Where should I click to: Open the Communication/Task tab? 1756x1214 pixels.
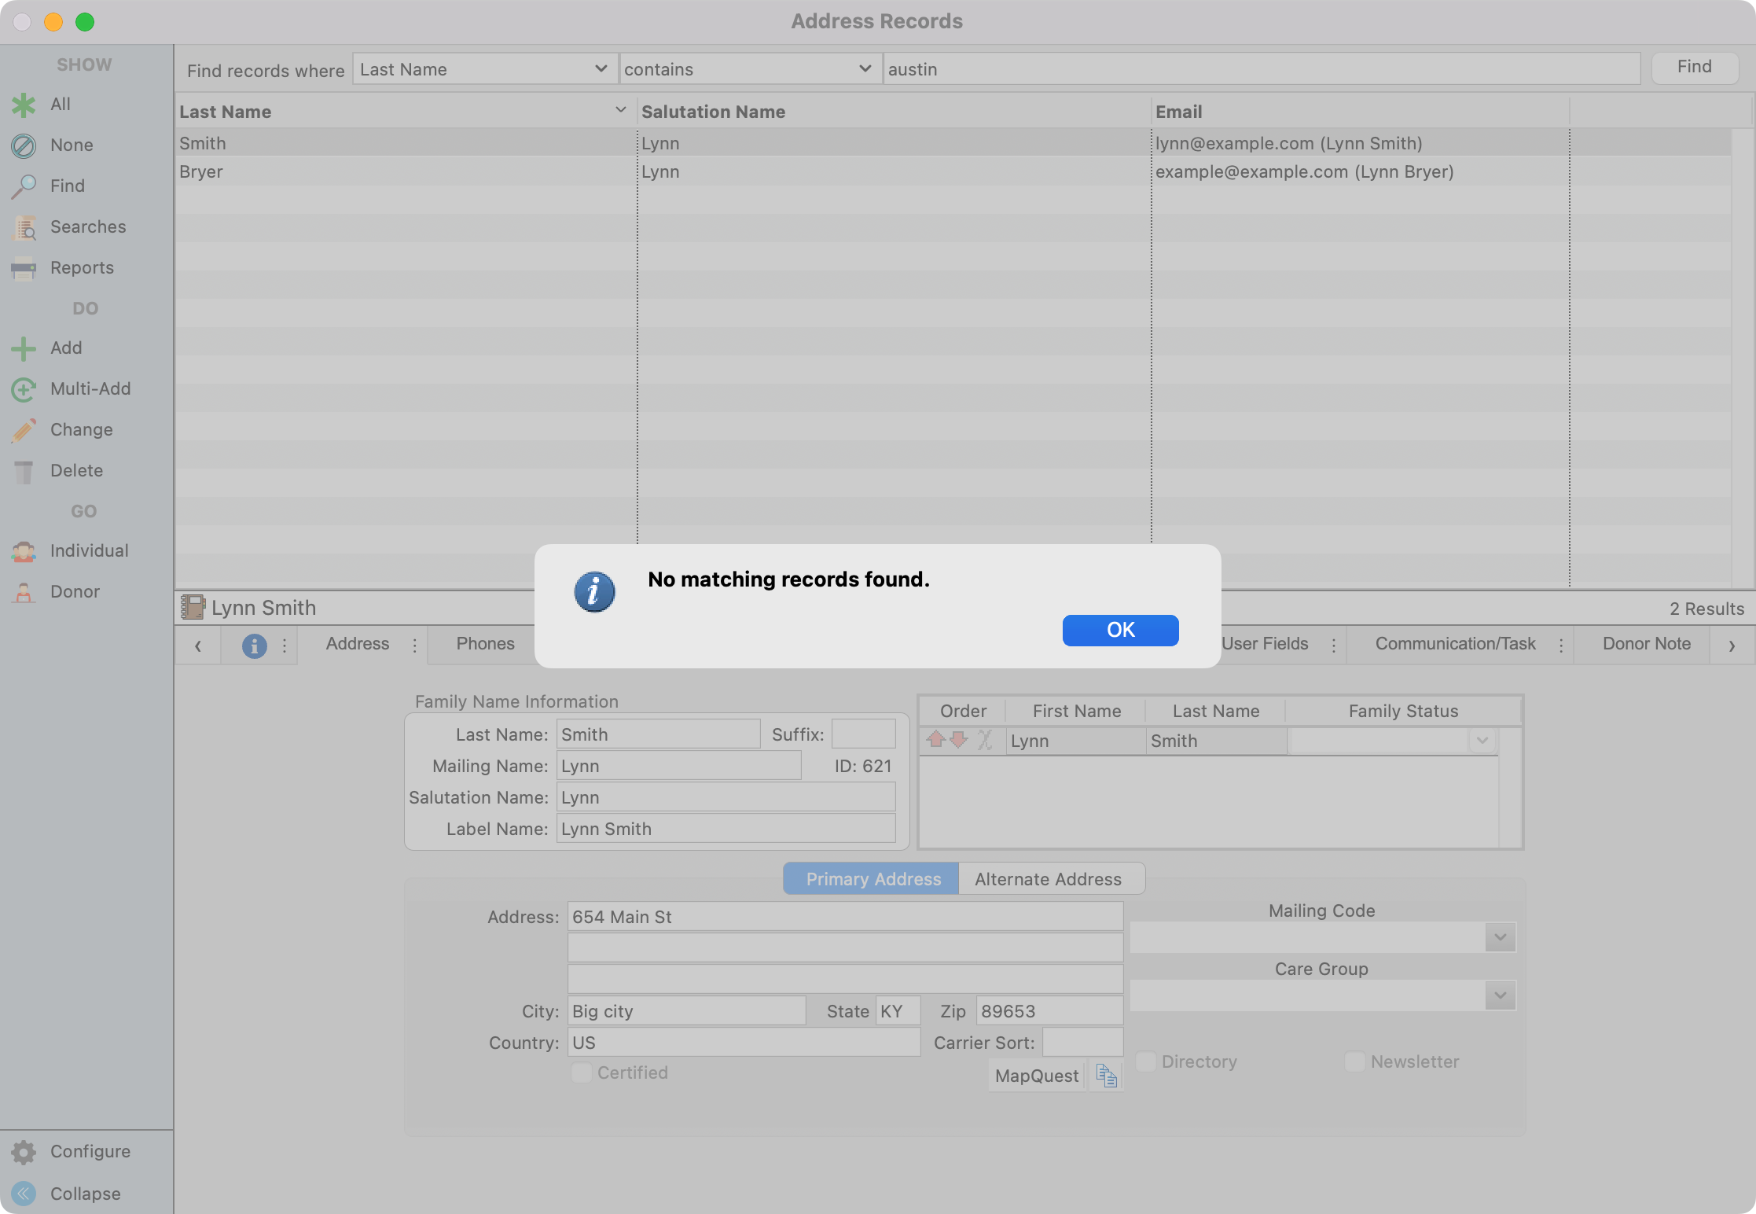pyautogui.click(x=1455, y=644)
